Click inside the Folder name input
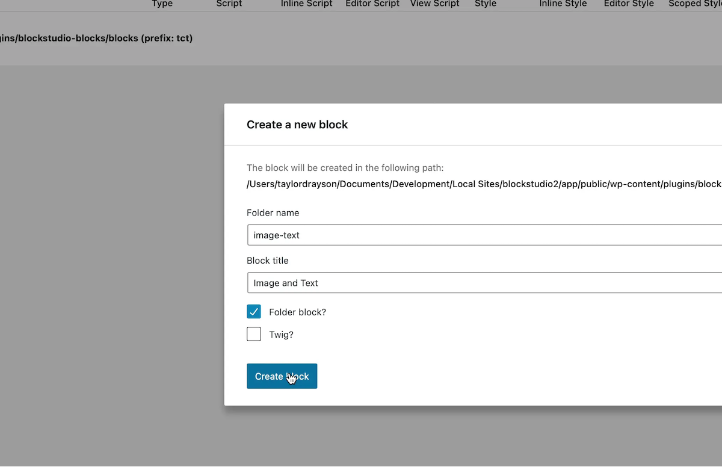 [x=421, y=235]
